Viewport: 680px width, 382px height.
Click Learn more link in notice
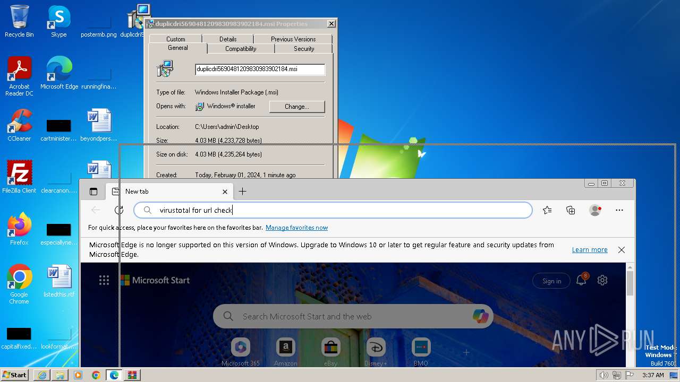(590, 250)
